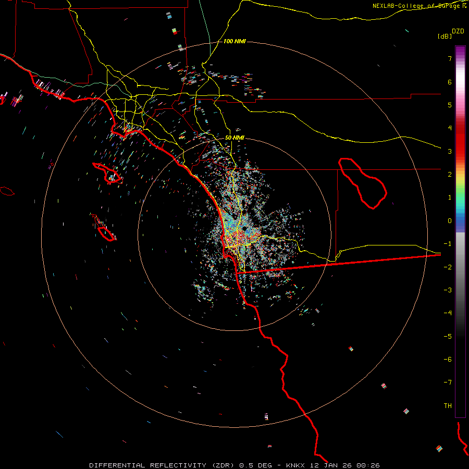The width and height of the screenshot is (469, 469).
Task: Click the 100 NMI range ring label
Action: tap(234, 41)
